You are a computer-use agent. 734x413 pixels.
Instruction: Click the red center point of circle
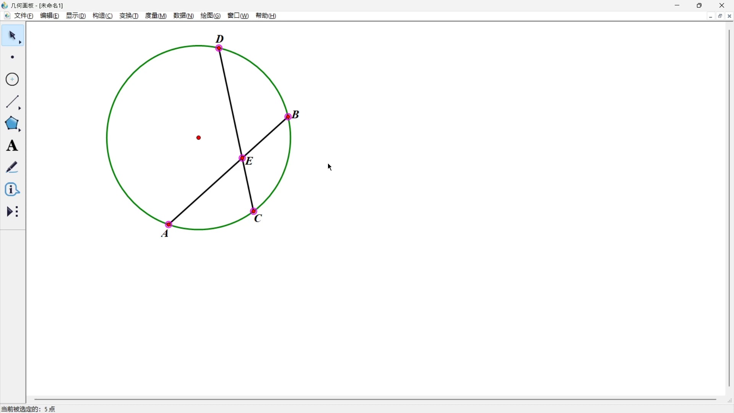(199, 138)
